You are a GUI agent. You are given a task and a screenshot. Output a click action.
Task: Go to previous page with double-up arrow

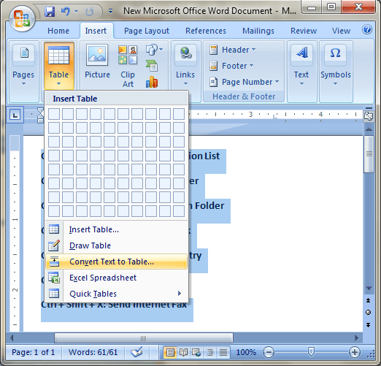click(x=369, y=300)
